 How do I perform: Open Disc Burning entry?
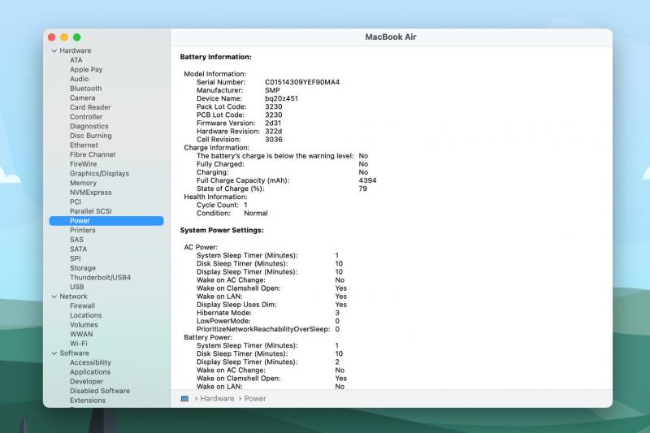click(90, 136)
